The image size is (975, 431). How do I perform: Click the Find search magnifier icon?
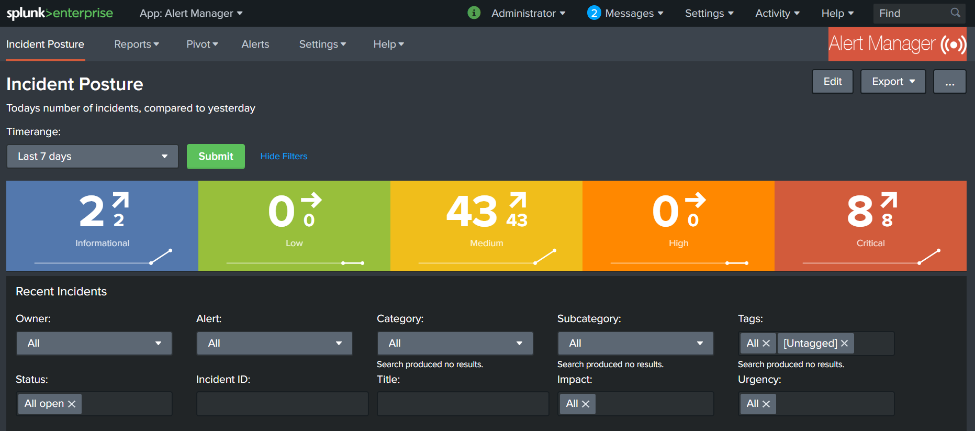tap(956, 13)
